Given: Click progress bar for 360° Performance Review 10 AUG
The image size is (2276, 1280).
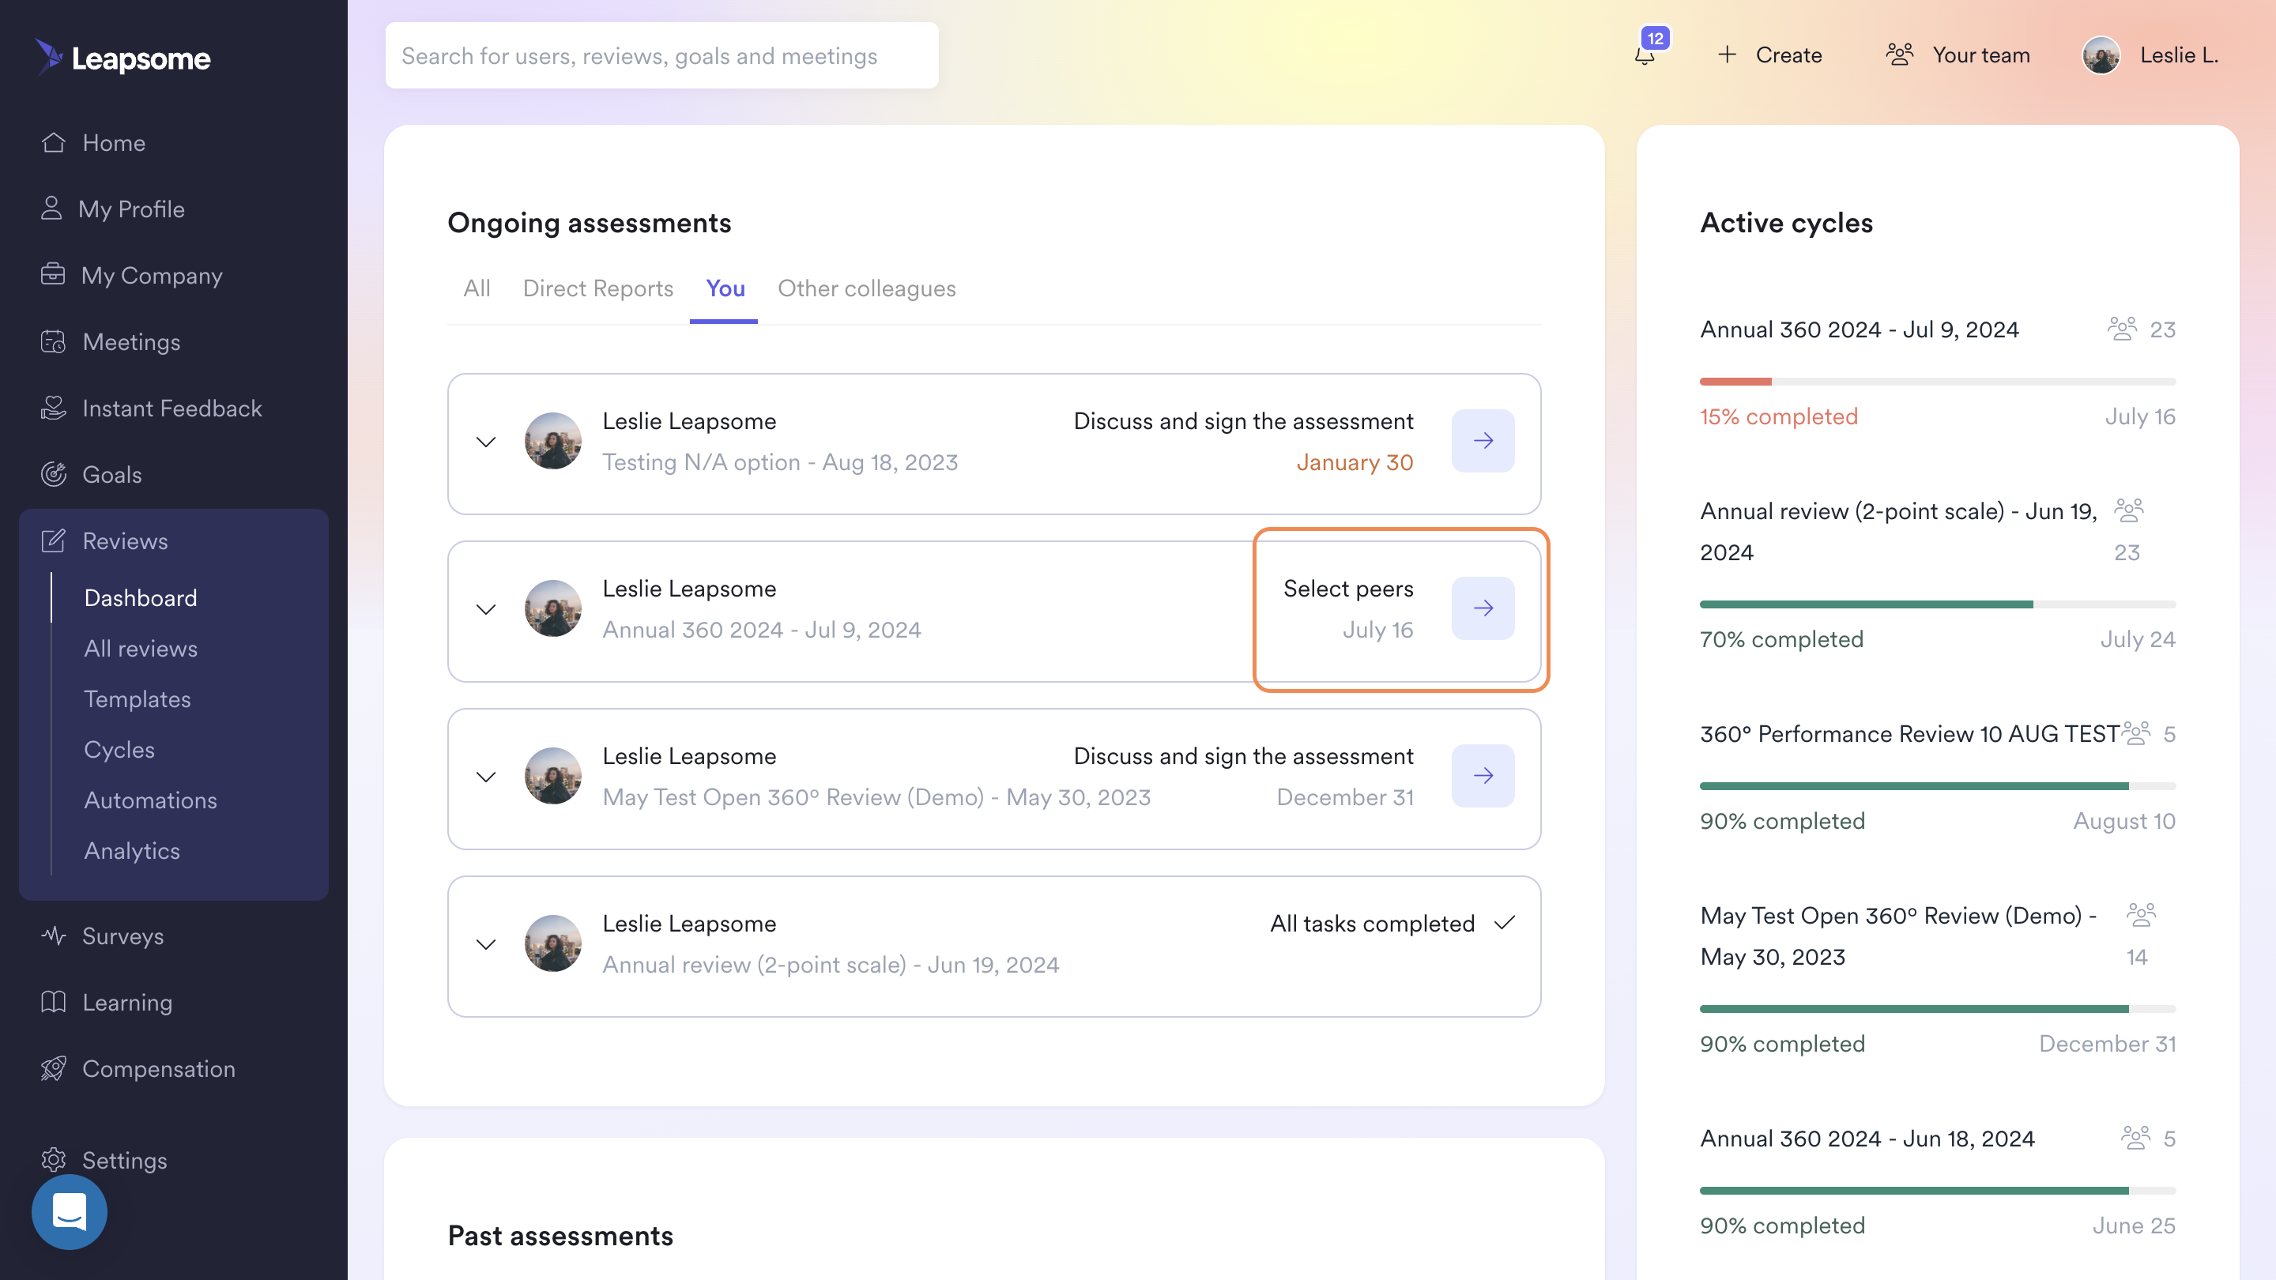Looking at the screenshot, I should 1937,785.
